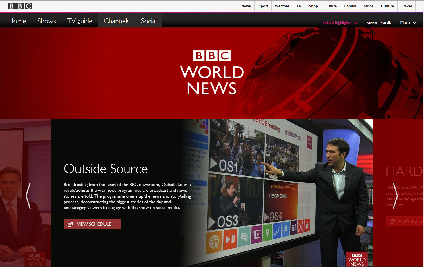Open the Sport section link
This screenshot has width=424, height=267.
[x=263, y=6]
